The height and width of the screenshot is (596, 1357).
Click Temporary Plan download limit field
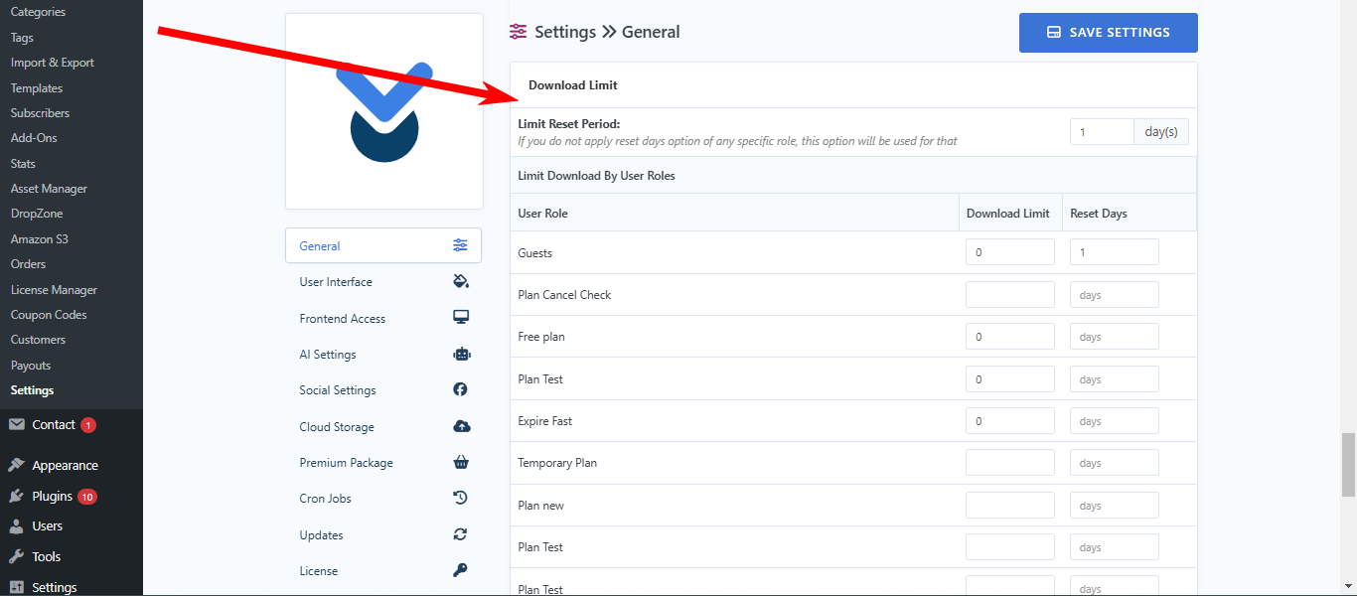point(1010,463)
